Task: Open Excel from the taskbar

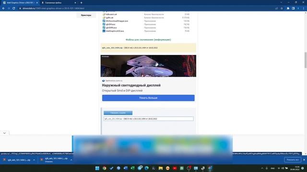Action: (132, 168)
